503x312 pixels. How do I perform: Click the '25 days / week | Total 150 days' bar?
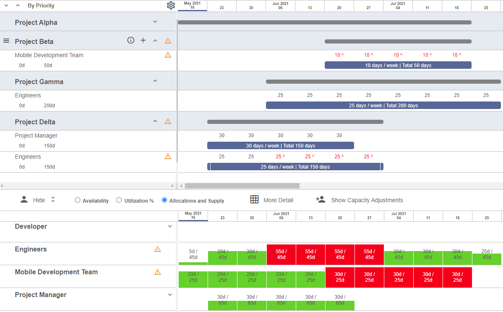[x=295, y=167]
